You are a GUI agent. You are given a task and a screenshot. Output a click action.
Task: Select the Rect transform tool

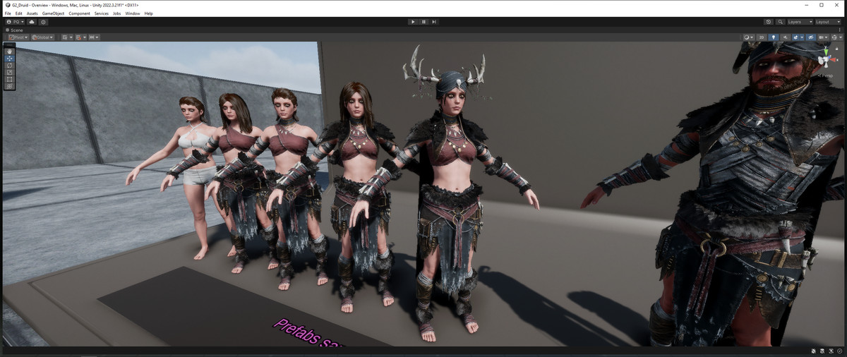pos(9,79)
